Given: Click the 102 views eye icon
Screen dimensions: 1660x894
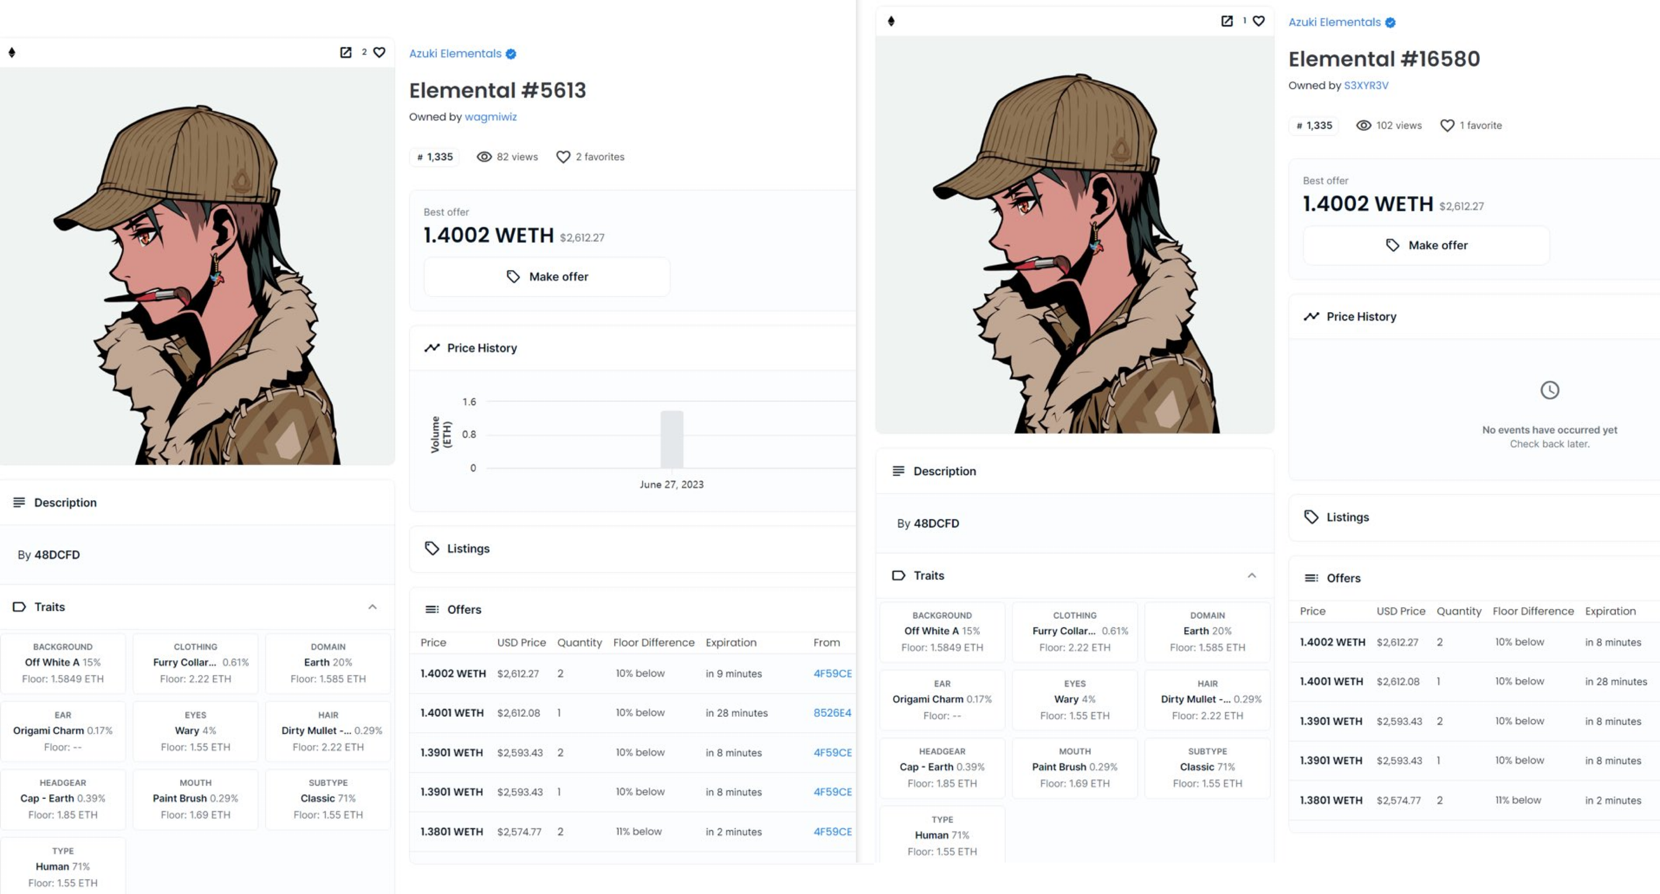Looking at the screenshot, I should (x=1364, y=126).
